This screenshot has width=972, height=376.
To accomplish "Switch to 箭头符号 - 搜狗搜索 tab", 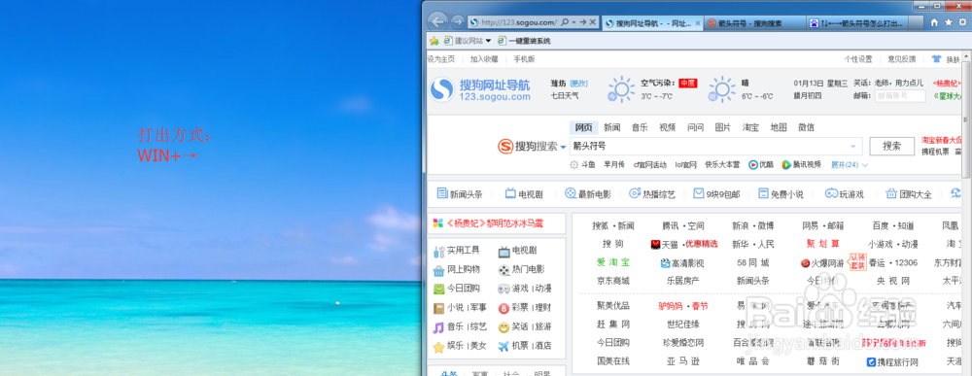I will coord(755,23).
